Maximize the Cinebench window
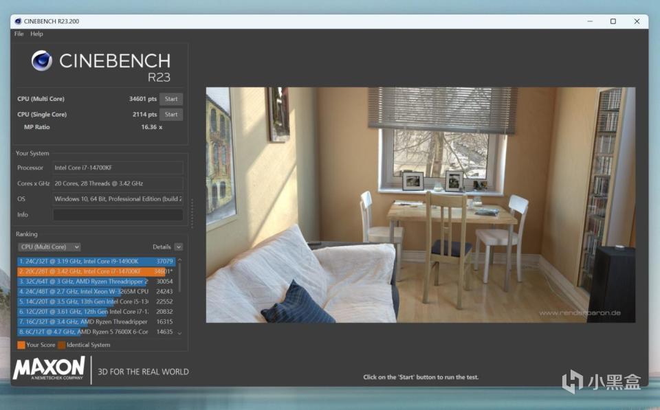This screenshot has width=660, height=410. (613, 21)
